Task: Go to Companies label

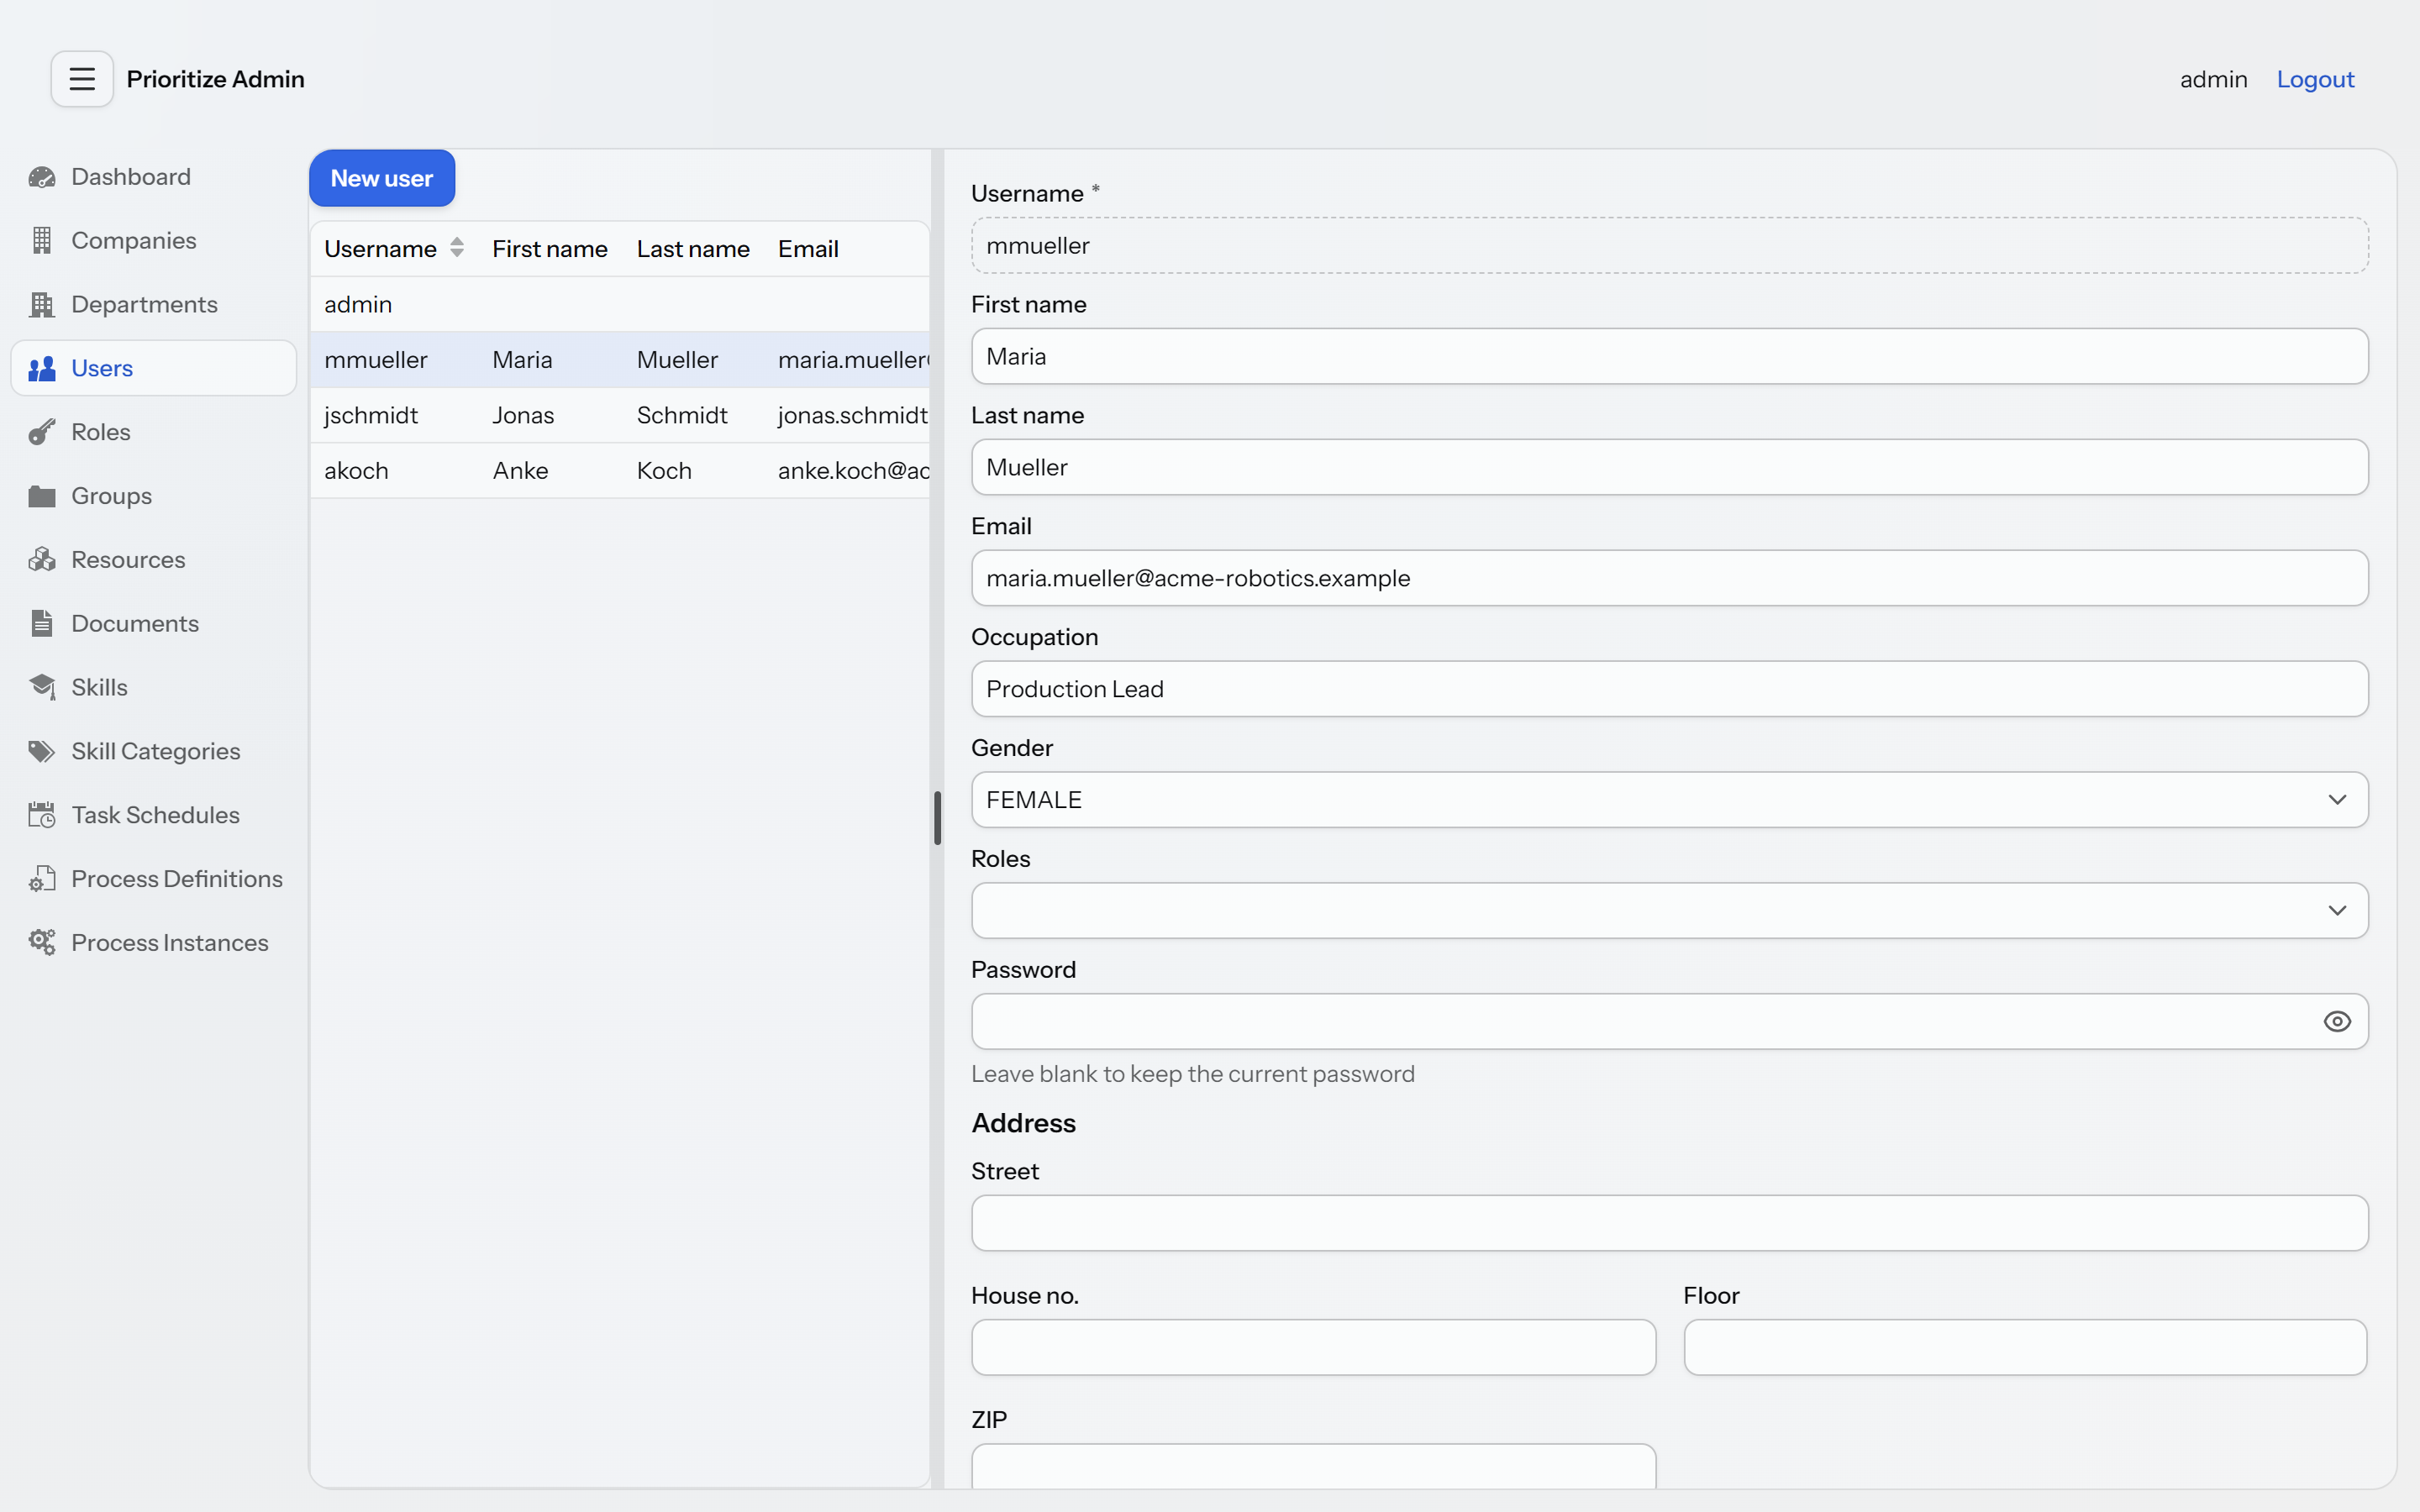Action: coord(134,241)
